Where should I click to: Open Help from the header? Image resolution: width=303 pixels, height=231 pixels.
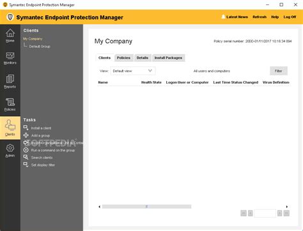coord(275,17)
